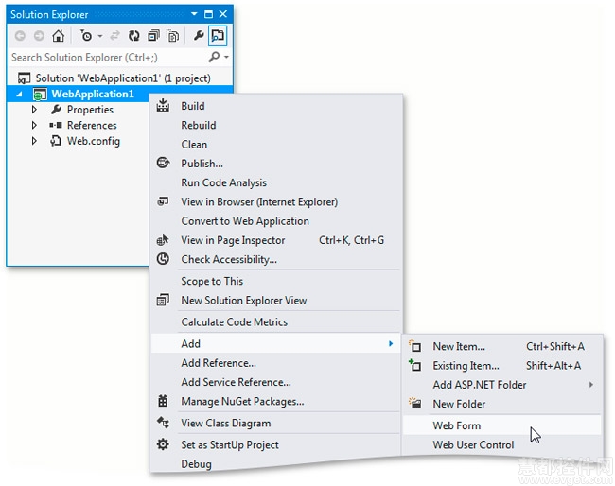Viewport: 615px width, 486px height.
Task: Close the Solution Explorer panel
Action: coord(223,14)
